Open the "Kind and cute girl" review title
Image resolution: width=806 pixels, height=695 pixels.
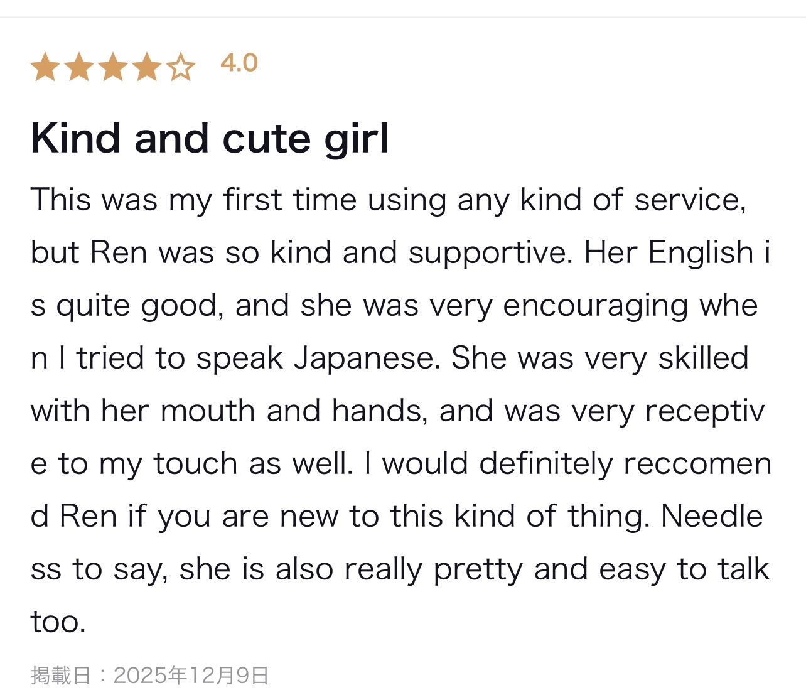[210, 138]
